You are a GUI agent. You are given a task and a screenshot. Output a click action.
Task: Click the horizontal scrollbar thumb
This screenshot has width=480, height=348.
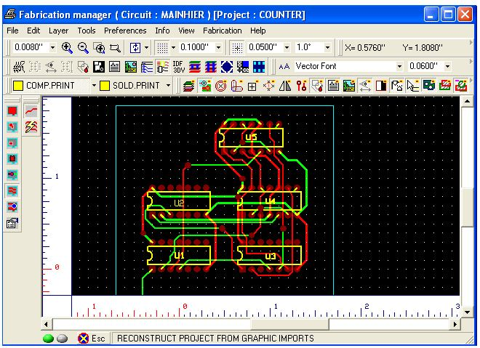coord(289,324)
